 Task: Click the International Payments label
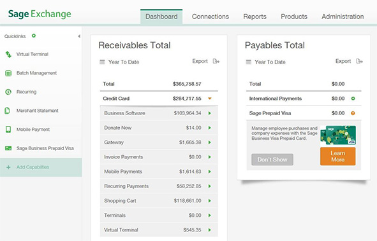(x=276, y=99)
